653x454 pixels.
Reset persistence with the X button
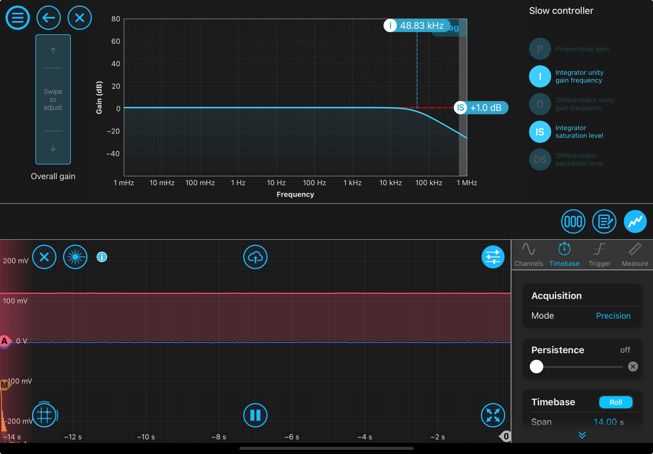[x=633, y=367]
